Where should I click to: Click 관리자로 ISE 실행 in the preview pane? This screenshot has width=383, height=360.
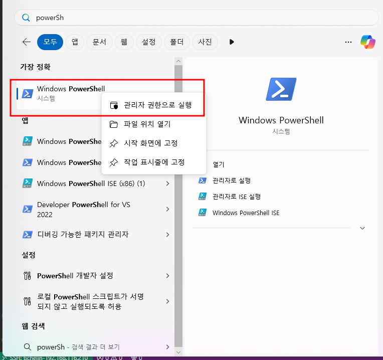pos(237,197)
